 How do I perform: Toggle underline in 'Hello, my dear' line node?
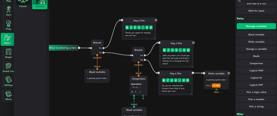click(x=172, y=50)
